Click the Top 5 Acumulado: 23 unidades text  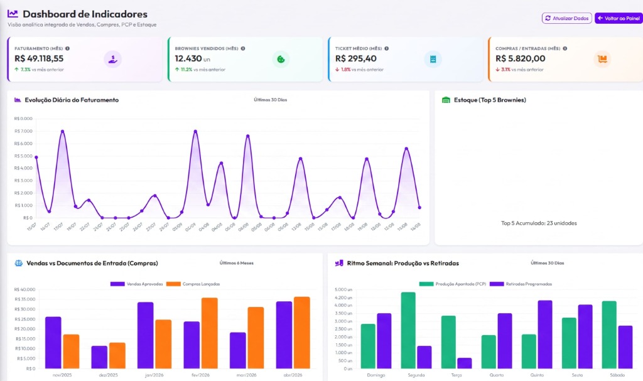[x=539, y=223]
